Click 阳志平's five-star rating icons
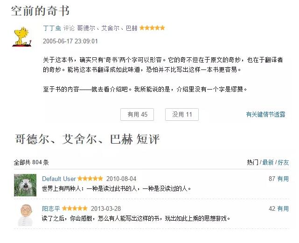Viewport: 299px width, 243px height. pyautogui.click(x=75, y=208)
